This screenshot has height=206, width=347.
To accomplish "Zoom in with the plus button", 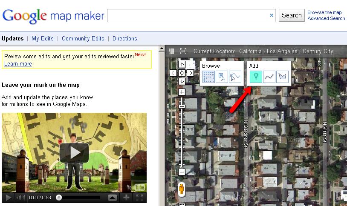I will (182, 92).
